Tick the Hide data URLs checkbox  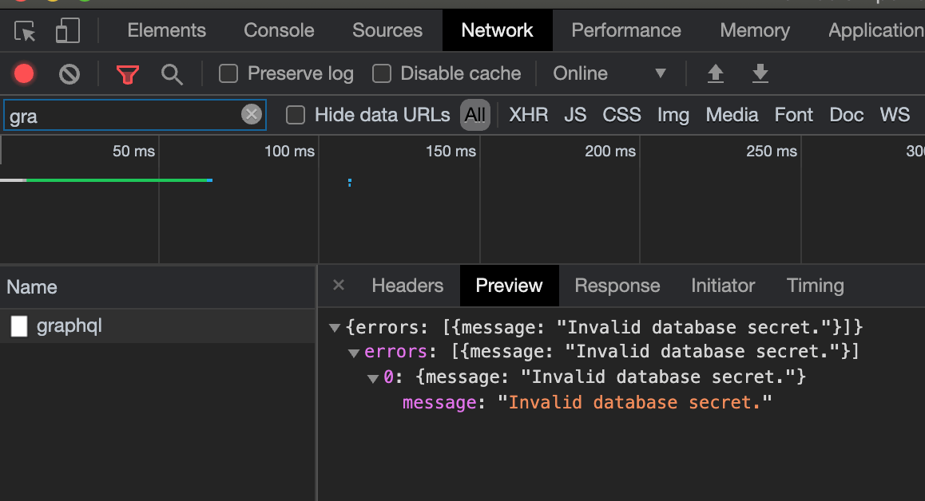[x=296, y=115]
